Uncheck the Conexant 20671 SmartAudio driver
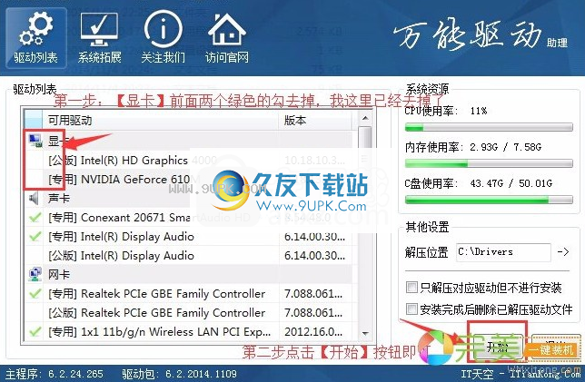Screen dimensions: 585x382 tap(35, 217)
